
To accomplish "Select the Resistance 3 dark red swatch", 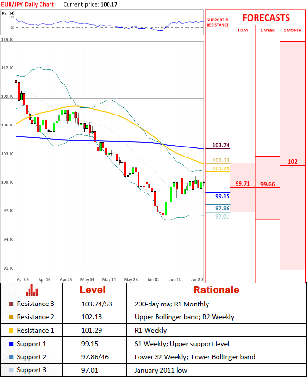I will click(x=11, y=304).
